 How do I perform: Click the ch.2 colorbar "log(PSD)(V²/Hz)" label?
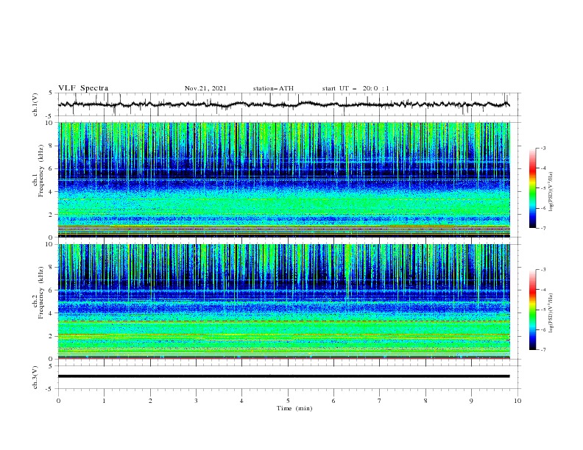click(x=551, y=312)
